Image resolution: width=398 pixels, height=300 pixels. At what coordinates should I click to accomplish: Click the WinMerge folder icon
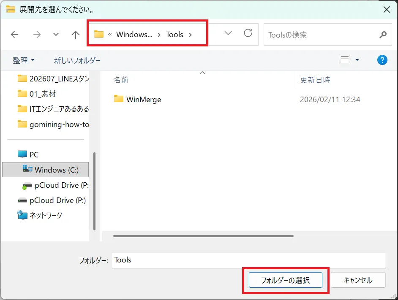pyautogui.click(x=119, y=99)
